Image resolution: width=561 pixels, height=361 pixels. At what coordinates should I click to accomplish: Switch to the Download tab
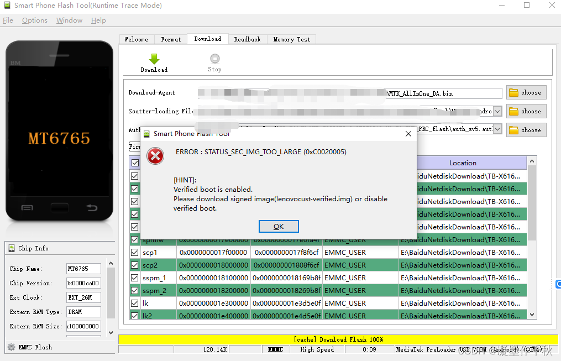pyautogui.click(x=208, y=39)
